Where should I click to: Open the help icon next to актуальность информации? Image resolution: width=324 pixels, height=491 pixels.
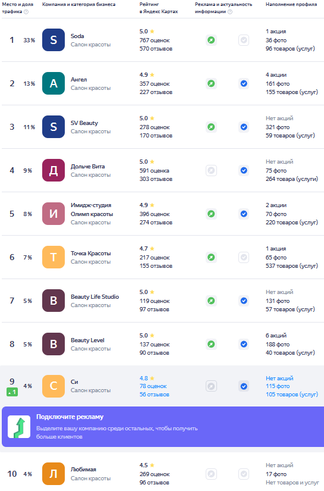click(230, 11)
